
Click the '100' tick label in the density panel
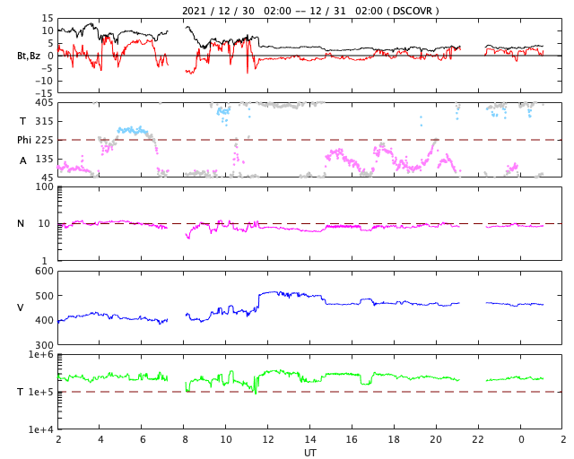(44, 187)
